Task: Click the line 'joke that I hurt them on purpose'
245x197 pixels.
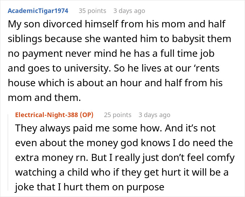Action: pyautogui.click(x=90, y=187)
